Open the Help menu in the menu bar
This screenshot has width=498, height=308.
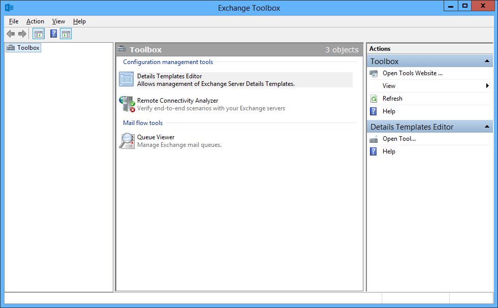pos(79,21)
